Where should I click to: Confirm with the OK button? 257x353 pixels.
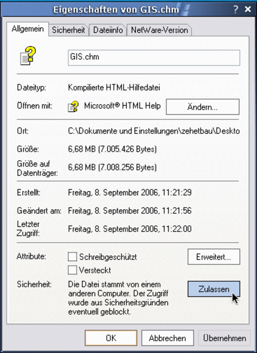point(111,338)
